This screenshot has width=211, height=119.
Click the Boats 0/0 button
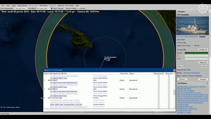coord(181,66)
